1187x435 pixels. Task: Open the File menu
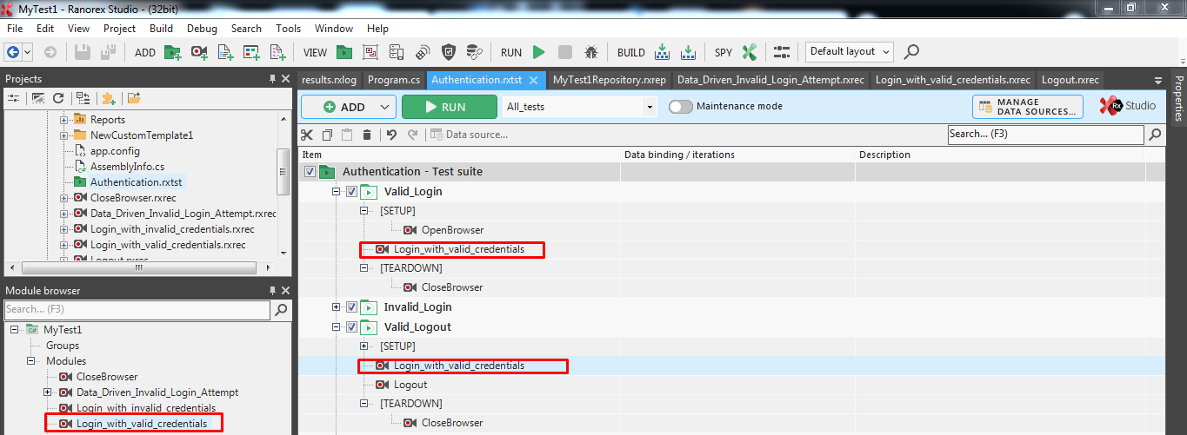pyautogui.click(x=15, y=29)
